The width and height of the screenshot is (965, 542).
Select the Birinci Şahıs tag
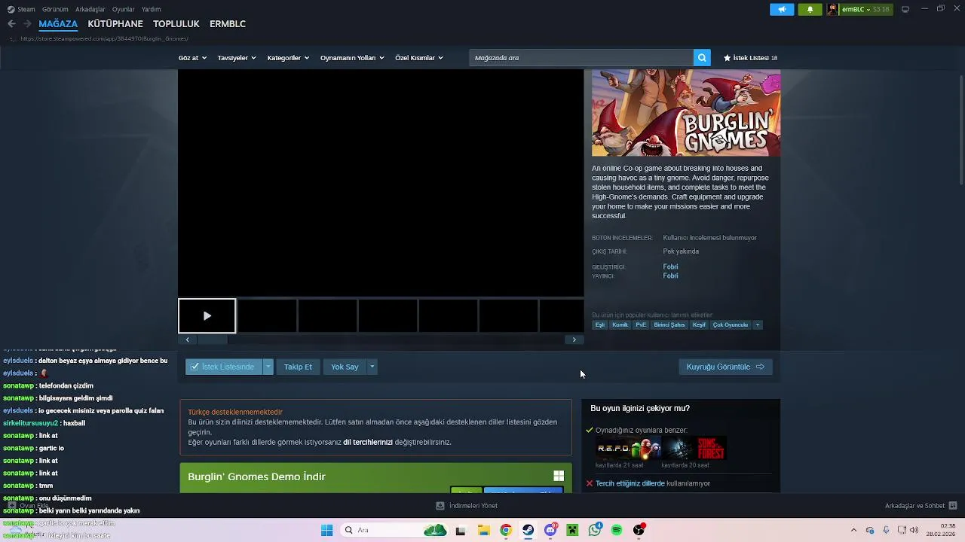pyautogui.click(x=669, y=325)
